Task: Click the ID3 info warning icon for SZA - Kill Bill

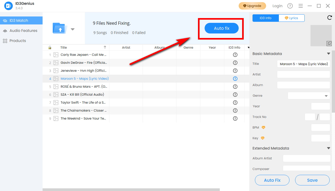Action: [x=235, y=95]
